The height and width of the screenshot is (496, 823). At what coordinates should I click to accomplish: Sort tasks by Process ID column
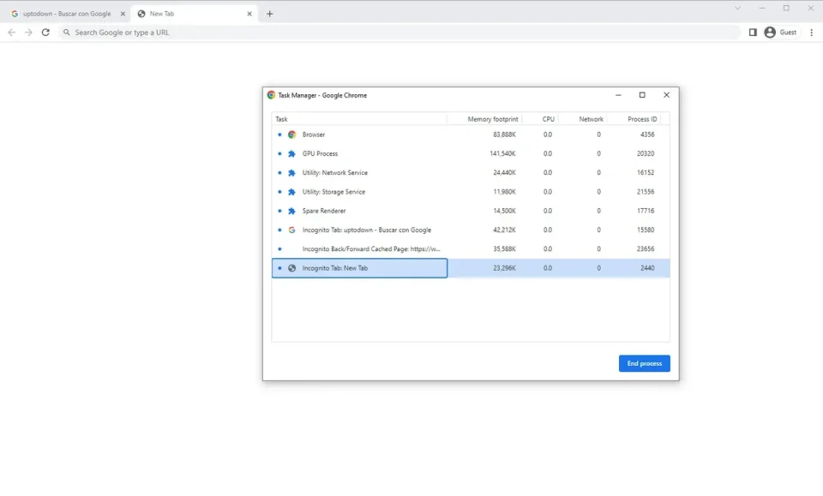[641, 119]
